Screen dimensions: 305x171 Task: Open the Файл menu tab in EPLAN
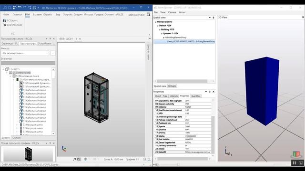[6, 15]
